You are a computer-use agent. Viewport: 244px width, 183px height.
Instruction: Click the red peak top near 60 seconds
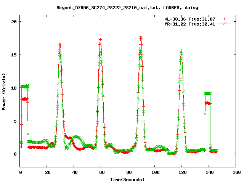100,40
